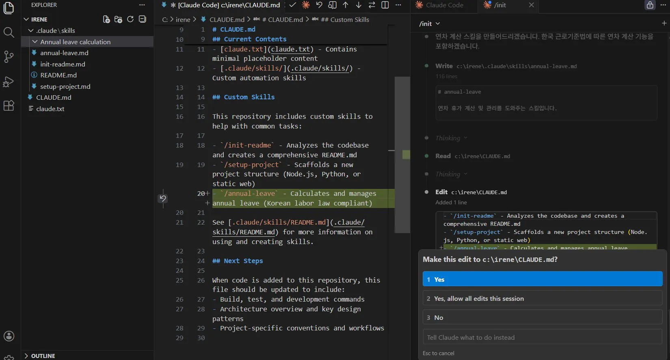This screenshot has width=670, height=360.
Task: Click the 'Tell Claude what to do instead' field
Action: click(542, 337)
